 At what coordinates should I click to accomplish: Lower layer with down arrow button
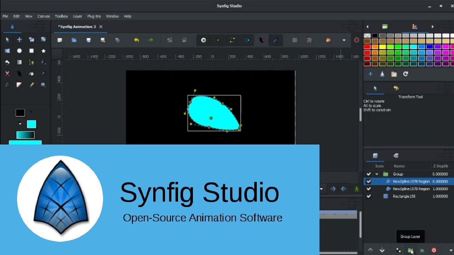pyautogui.click(x=382, y=250)
